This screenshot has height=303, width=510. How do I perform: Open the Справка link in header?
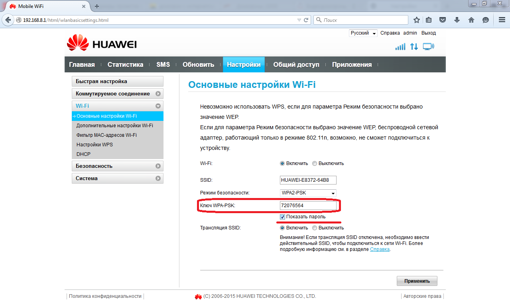click(390, 33)
